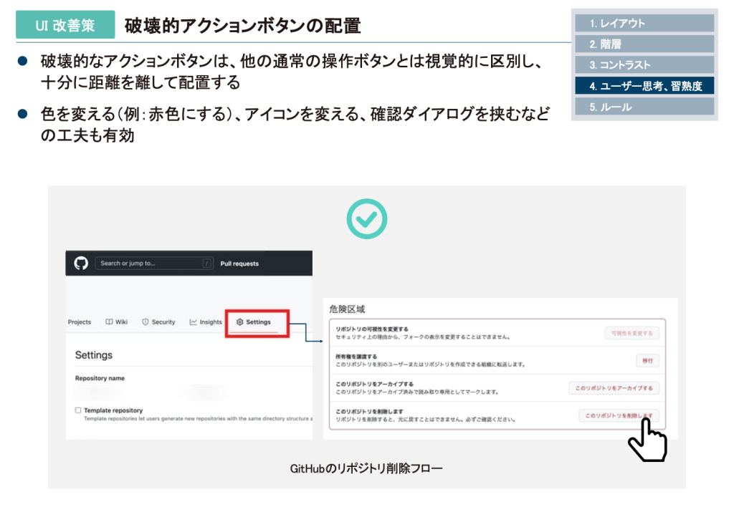Screen dimensions: 734x507
Task: Click the gear icon in Settings tab
Action: [240, 322]
